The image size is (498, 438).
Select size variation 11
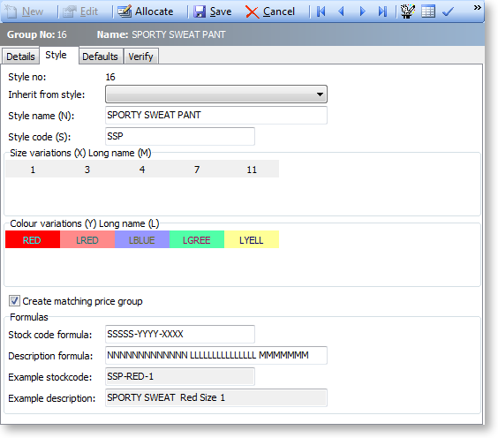pyautogui.click(x=252, y=170)
